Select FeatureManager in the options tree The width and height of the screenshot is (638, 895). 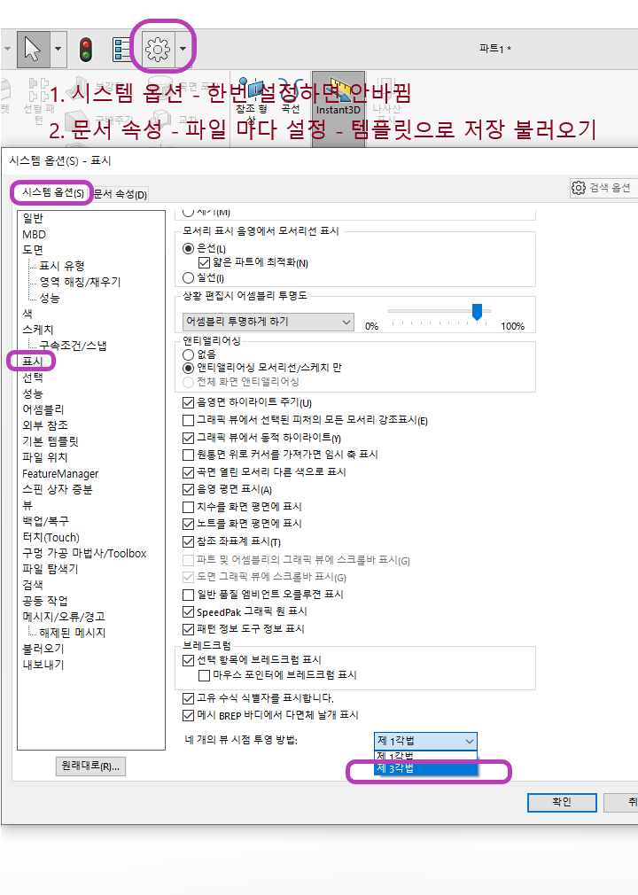coord(60,474)
